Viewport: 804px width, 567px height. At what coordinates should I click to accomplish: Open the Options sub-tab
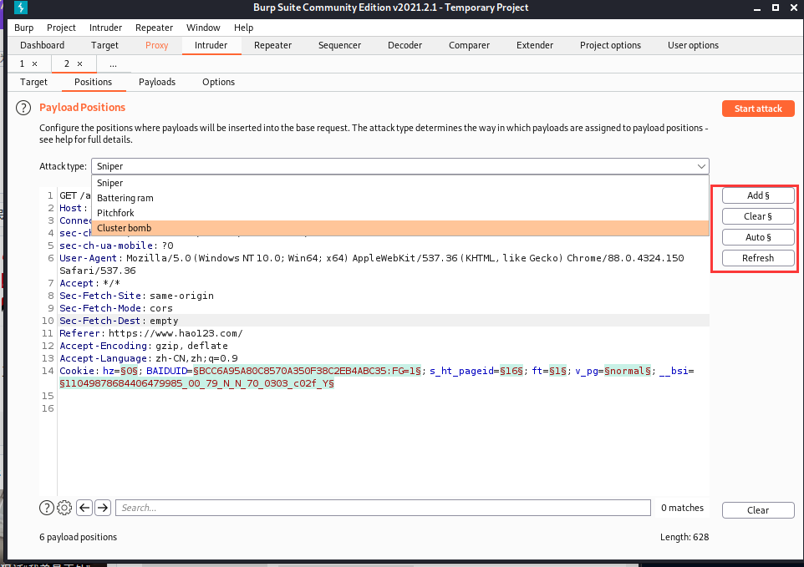218,82
